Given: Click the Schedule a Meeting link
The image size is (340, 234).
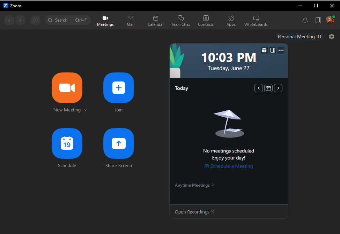Looking at the screenshot, I should 229,166.
